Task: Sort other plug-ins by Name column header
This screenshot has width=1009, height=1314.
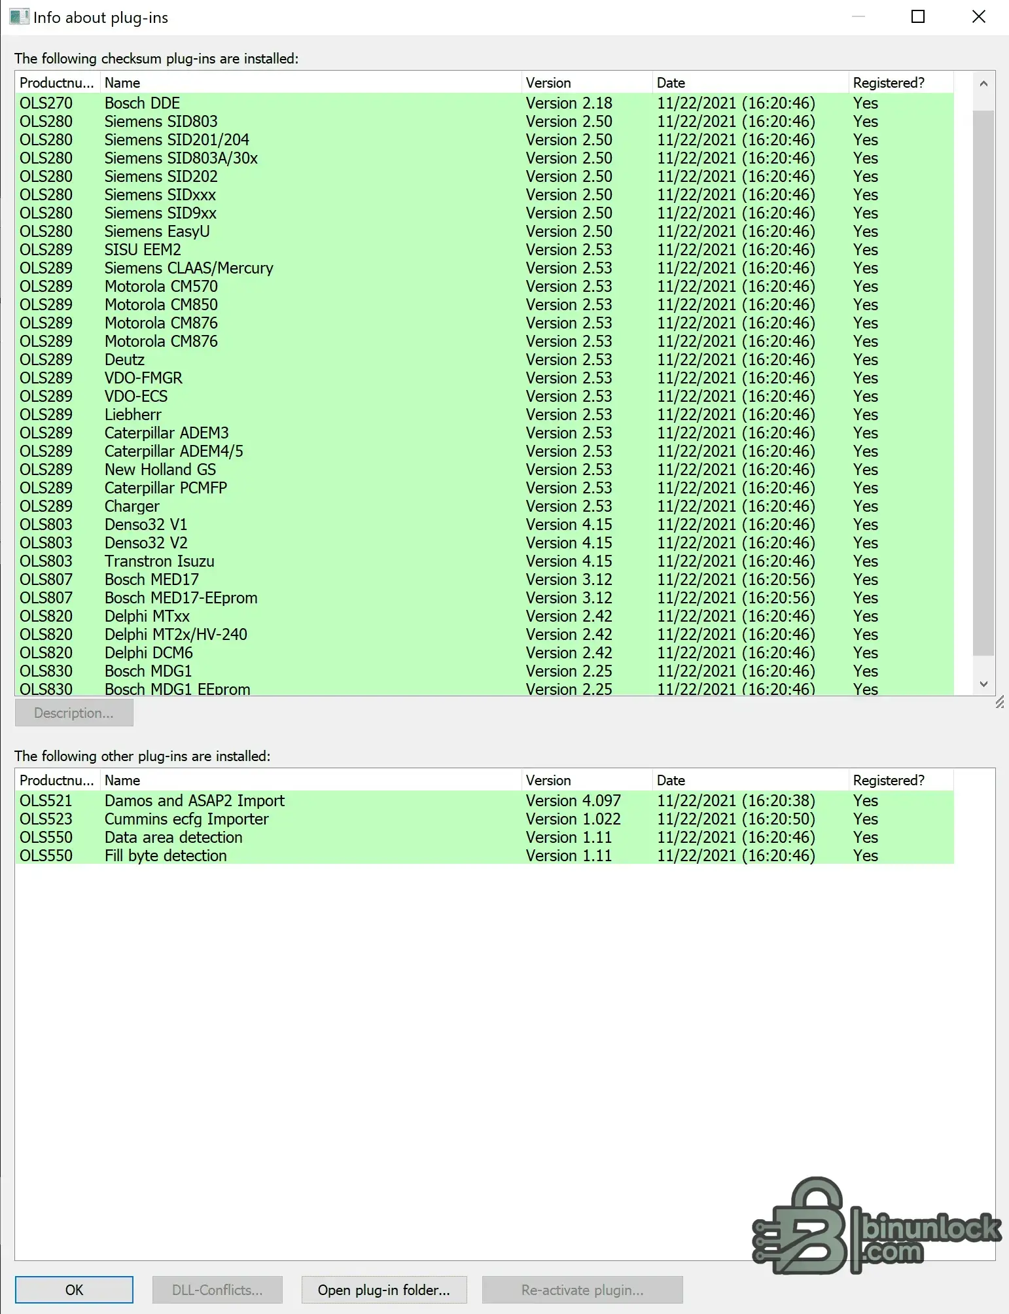Action: 311,781
